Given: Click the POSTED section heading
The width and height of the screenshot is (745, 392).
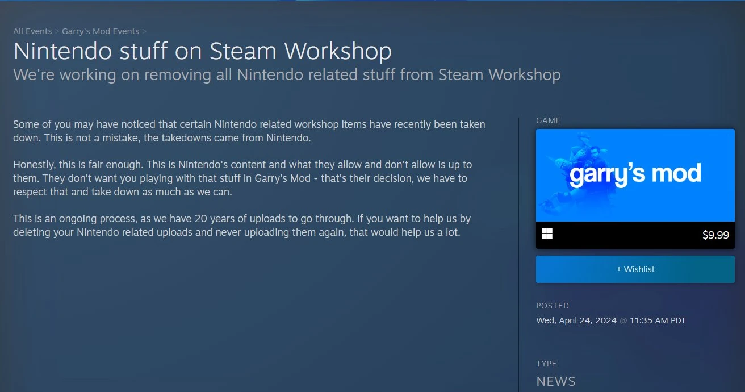Looking at the screenshot, I should [553, 306].
